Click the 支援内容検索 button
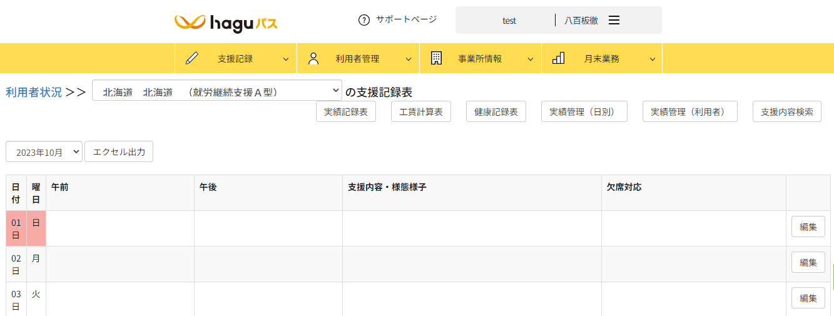Image resolution: width=834 pixels, height=316 pixels. point(786,111)
